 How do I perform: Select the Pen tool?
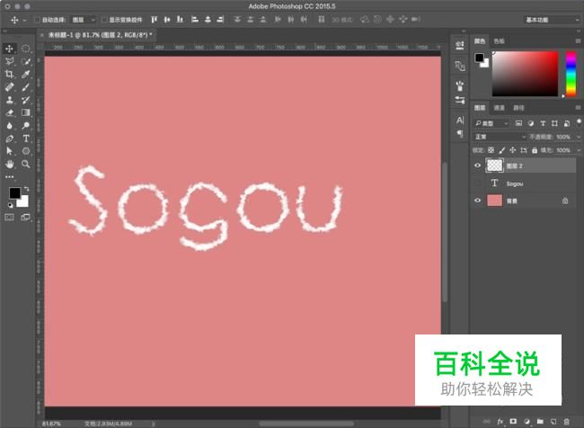tap(9, 138)
